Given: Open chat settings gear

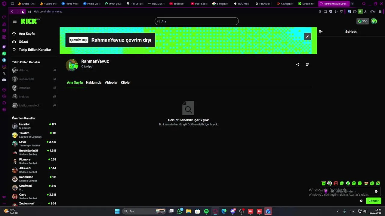Looking at the screenshot, I should [x=361, y=201].
